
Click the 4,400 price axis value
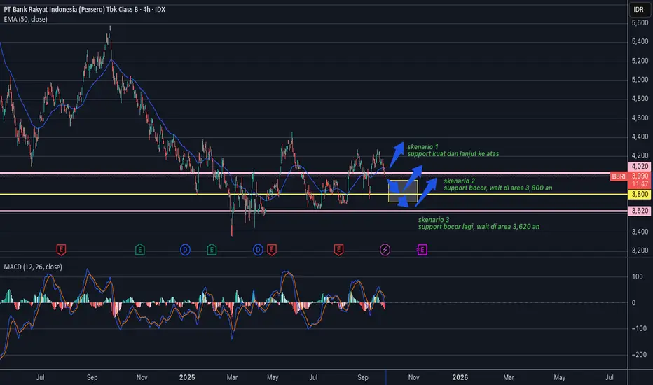click(640, 136)
